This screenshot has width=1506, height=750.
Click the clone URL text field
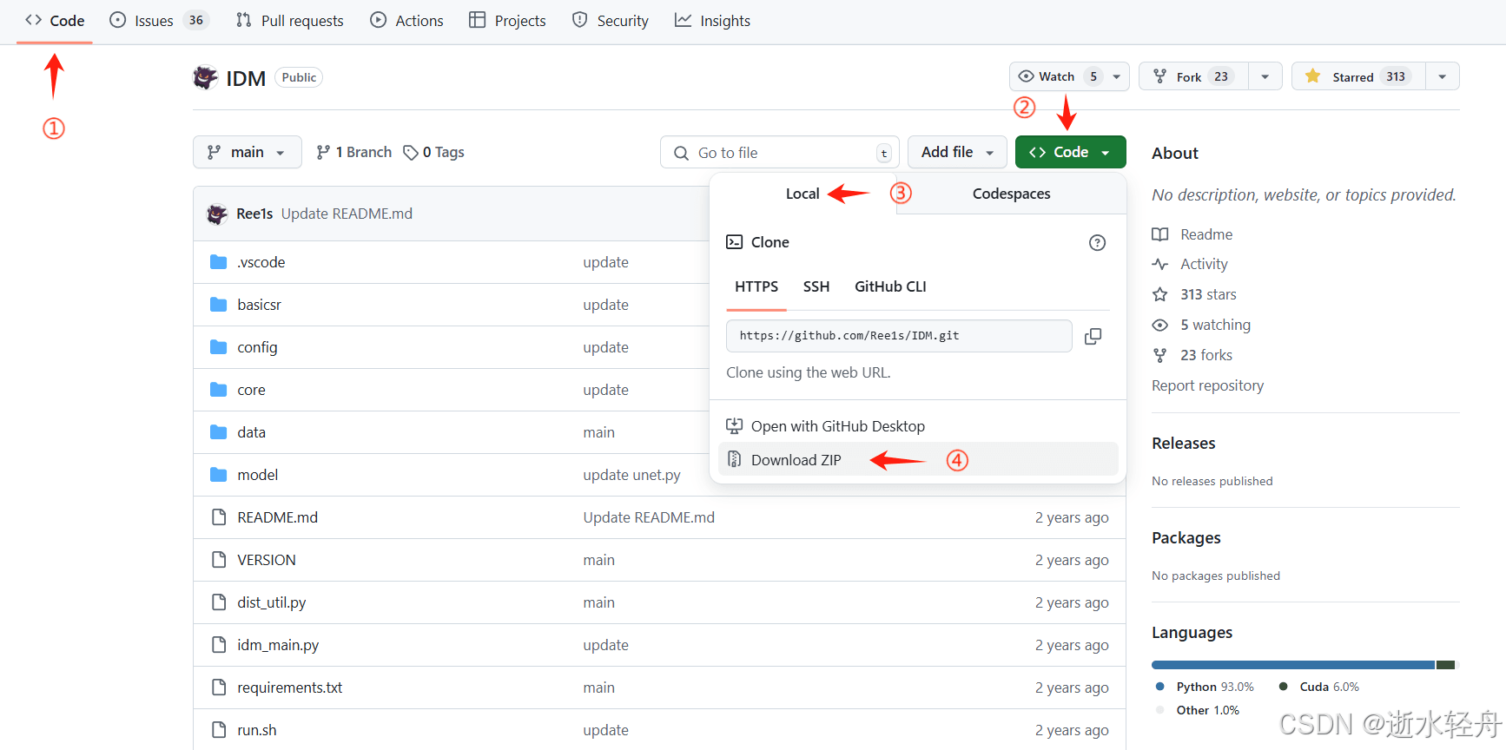tap(899, 336)
